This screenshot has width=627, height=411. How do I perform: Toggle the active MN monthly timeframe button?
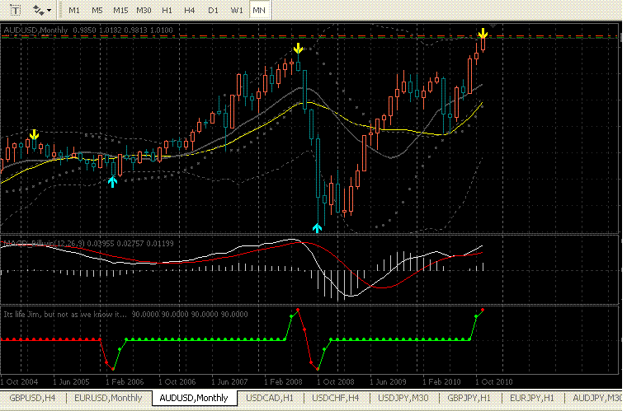pyautogui.click(x=259, y=11)
